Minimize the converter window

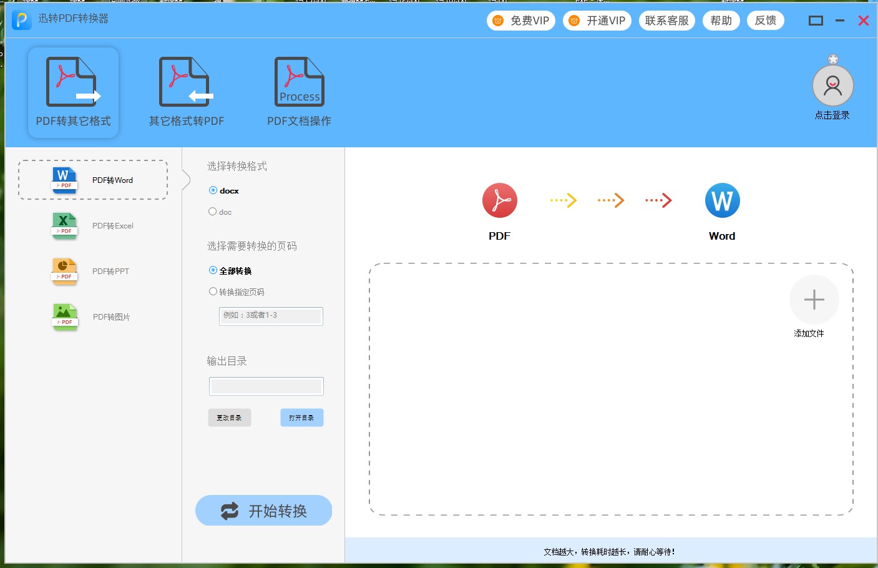pos(840,21)
